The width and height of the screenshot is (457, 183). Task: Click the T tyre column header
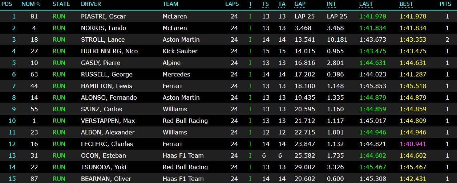(x=250, y=4)
